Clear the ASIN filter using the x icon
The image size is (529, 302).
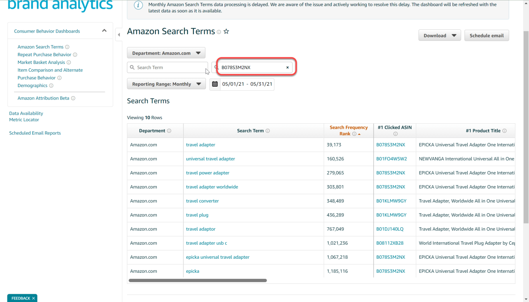[287, 67]
